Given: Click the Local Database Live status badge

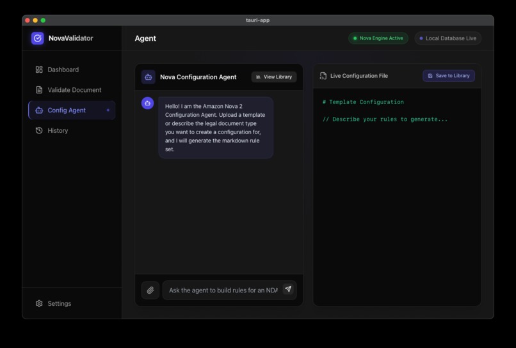Looking at the screenshot, I should [x=448, y=38].
